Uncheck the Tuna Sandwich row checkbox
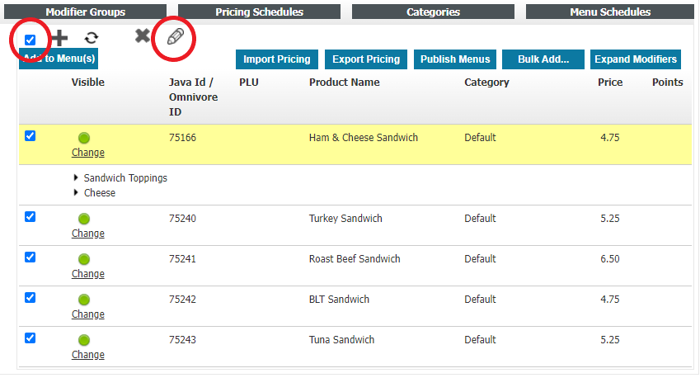700x392 pixels. point(30,338)
